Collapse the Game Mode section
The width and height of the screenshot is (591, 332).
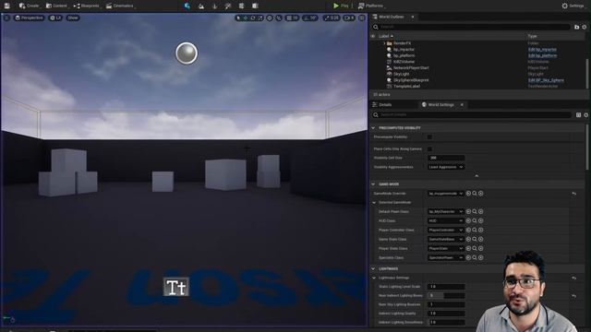click(373, 184)
